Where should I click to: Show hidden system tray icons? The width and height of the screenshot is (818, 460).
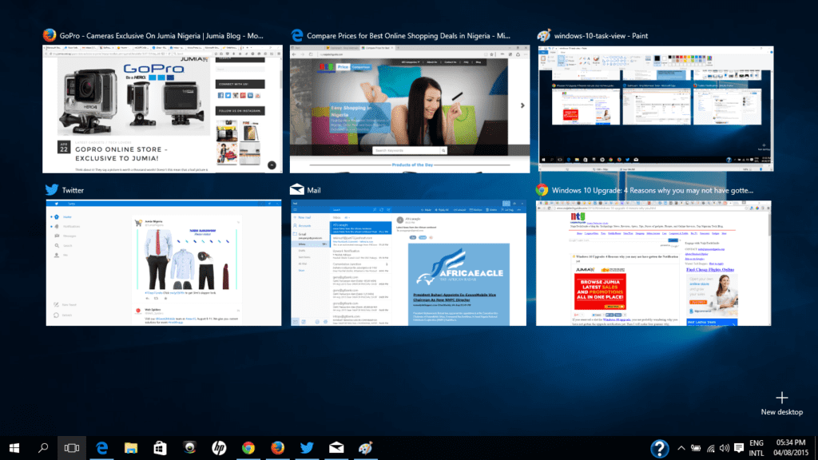[681, 448]
